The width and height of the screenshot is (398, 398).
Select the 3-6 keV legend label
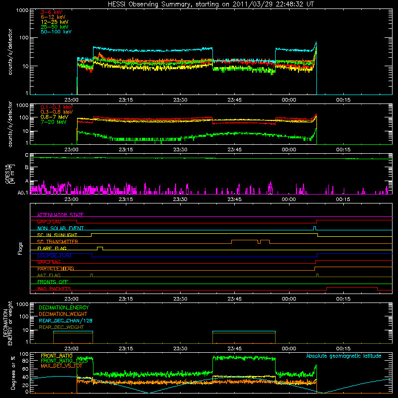pos(51,12)
